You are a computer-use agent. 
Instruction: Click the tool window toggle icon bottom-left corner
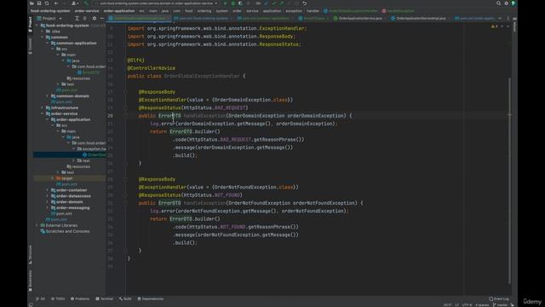pos(31,304)
